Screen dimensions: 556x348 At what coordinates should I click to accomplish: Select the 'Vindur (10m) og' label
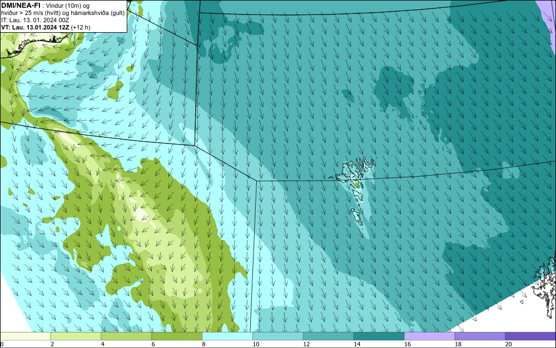tap(68, 6)
